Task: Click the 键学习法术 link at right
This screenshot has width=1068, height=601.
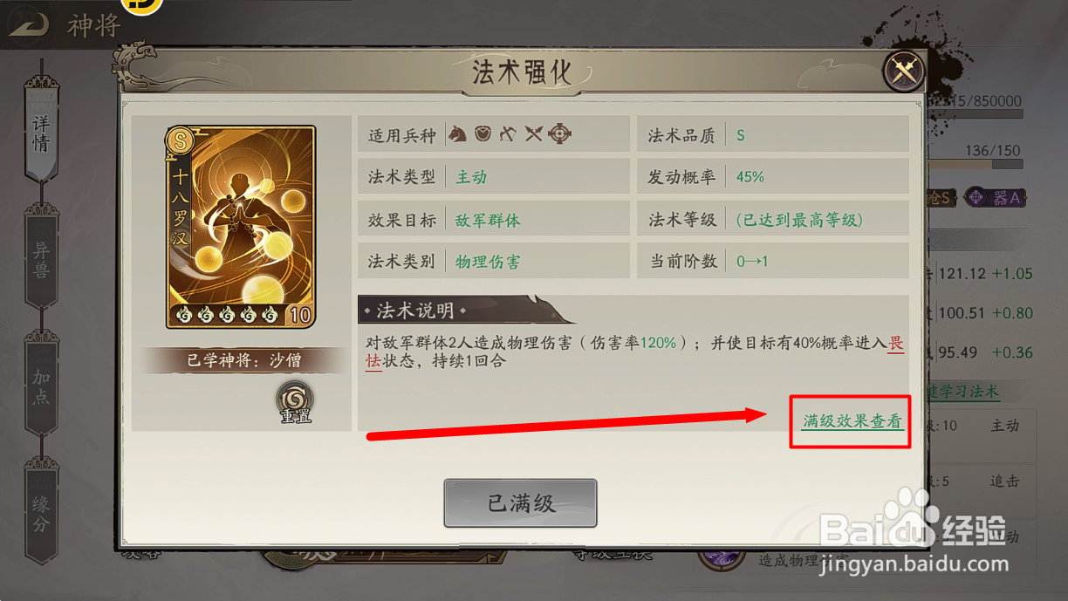Action: [963, 392]
